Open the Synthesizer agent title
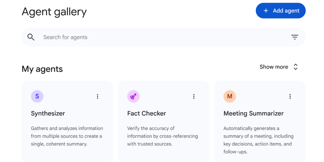 48,114
